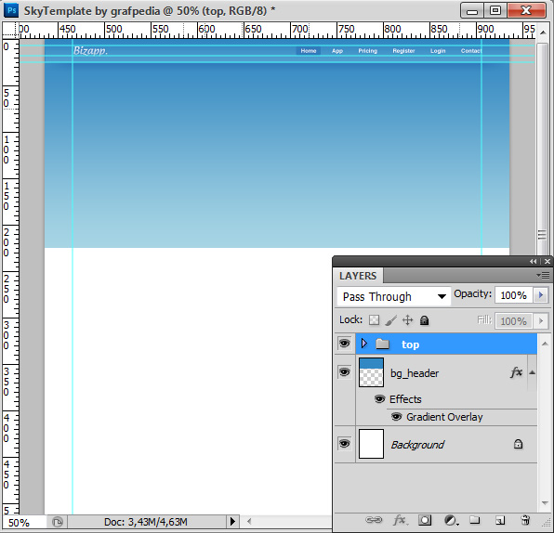Create a new layer

[499, 520]
